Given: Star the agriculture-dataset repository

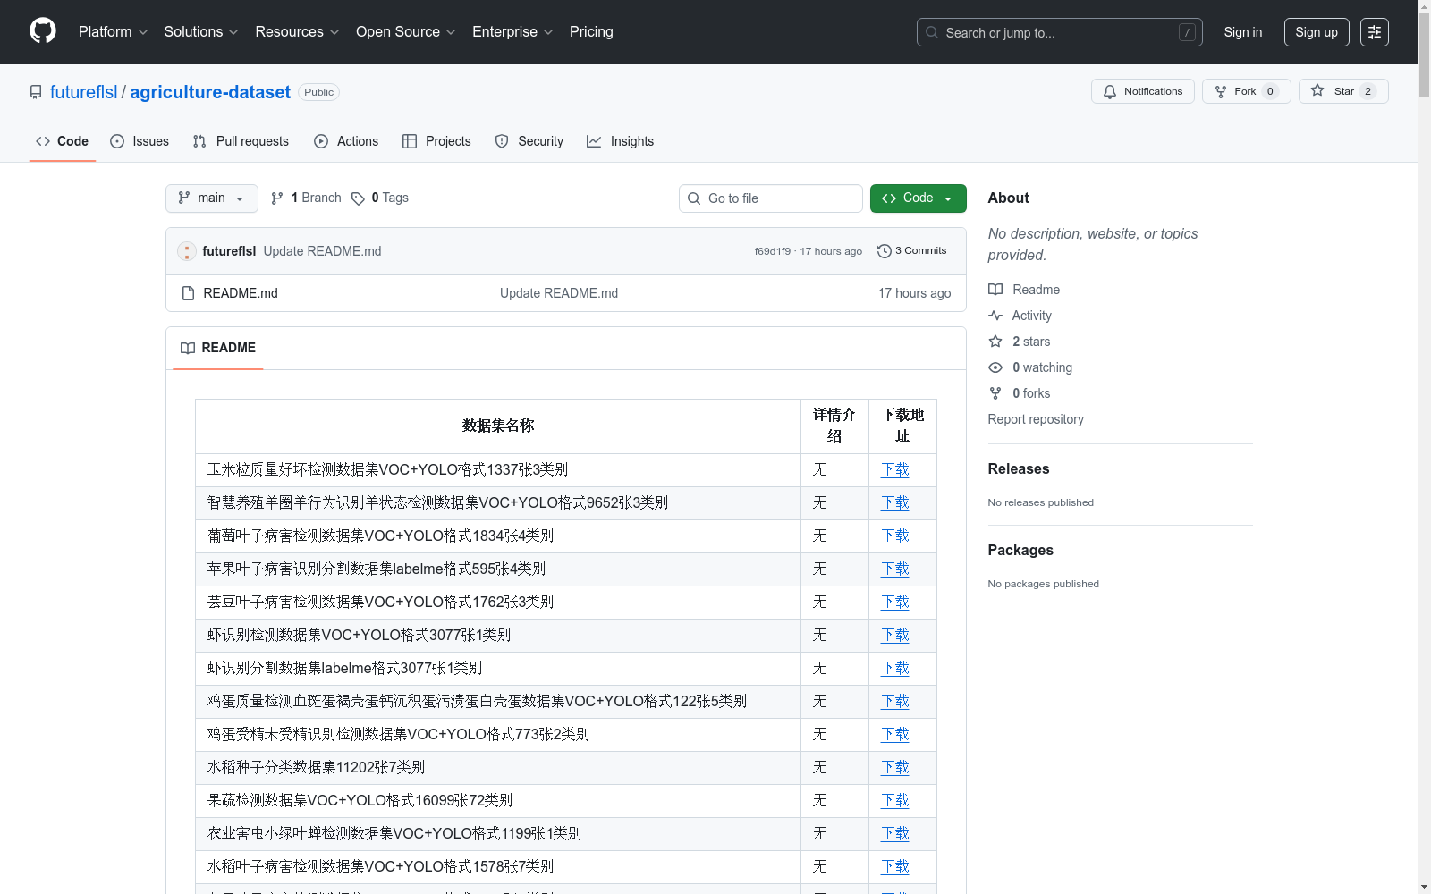Looking at the screenshot, I should (1343, 91).
